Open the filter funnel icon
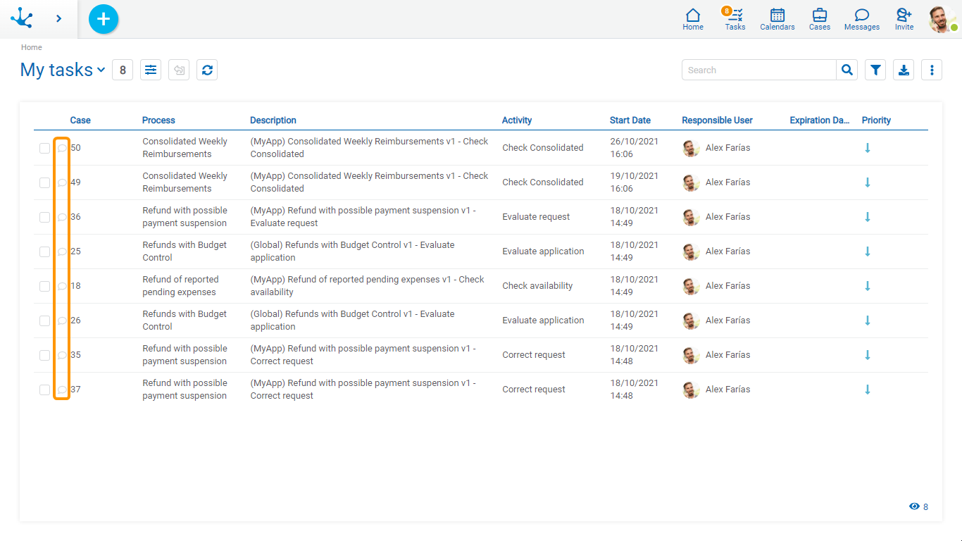 tap(875, 70)
